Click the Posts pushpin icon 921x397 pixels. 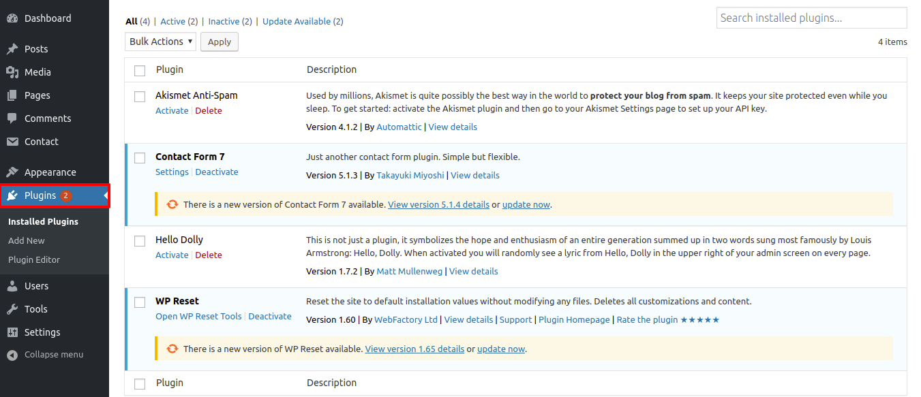[12, 49]
